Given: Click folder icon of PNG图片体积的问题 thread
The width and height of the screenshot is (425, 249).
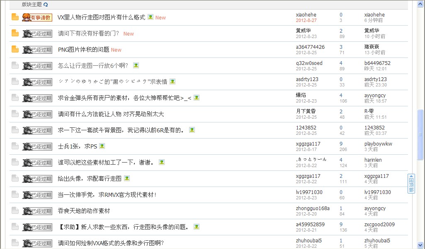Looking at the screenshot, I should [15, 50].
